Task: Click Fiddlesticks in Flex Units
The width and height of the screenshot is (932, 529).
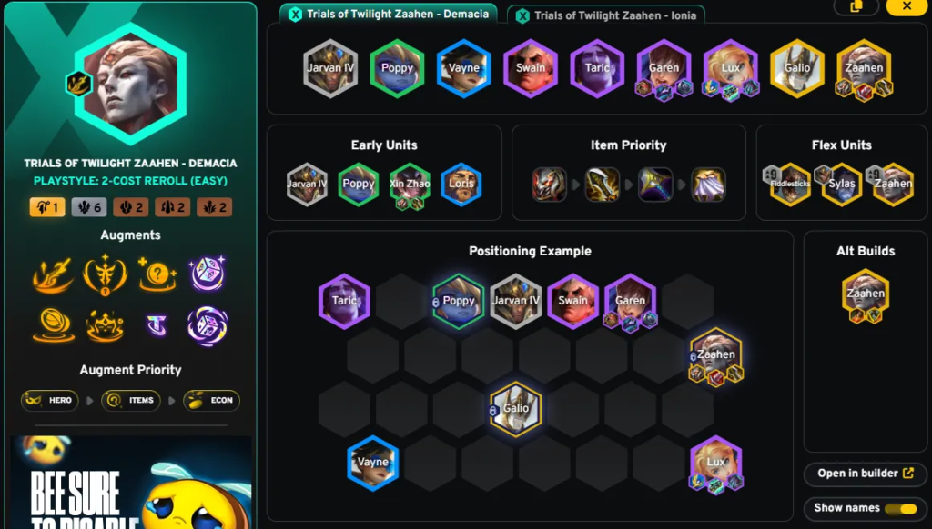Action: point(790,184)
